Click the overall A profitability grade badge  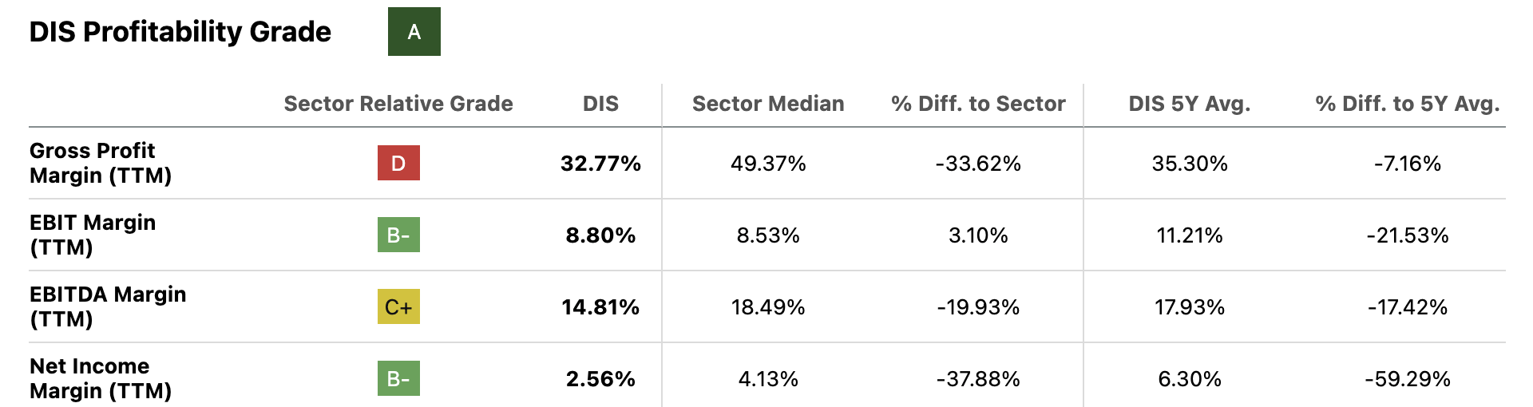414,32
